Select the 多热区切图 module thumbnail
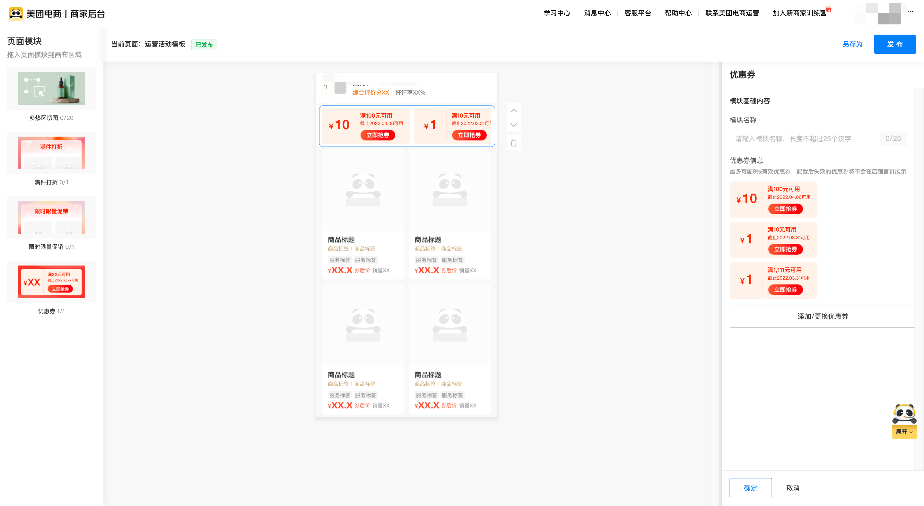The image size is (924, 506). click(x=51, y=89)
